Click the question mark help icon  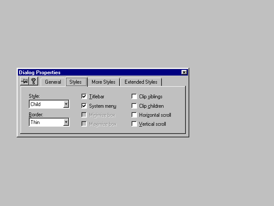[33, 81]
